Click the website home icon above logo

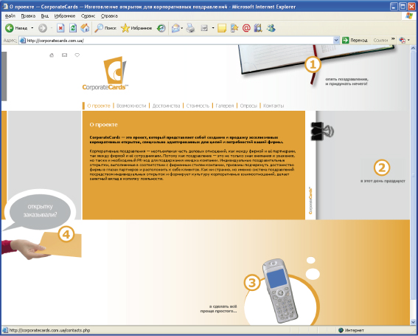tap(52, 55)
